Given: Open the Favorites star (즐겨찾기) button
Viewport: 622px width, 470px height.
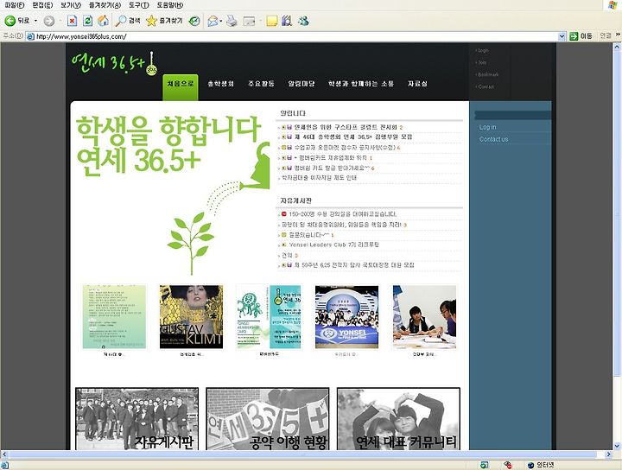Looking at the screenshot, I should click(x=164, y=21).
